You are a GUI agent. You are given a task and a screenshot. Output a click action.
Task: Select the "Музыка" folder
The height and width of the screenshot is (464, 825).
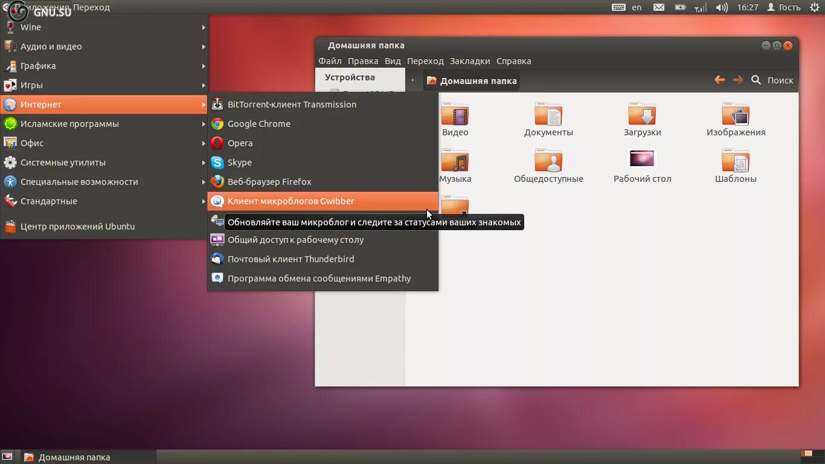tap(455, 166)
